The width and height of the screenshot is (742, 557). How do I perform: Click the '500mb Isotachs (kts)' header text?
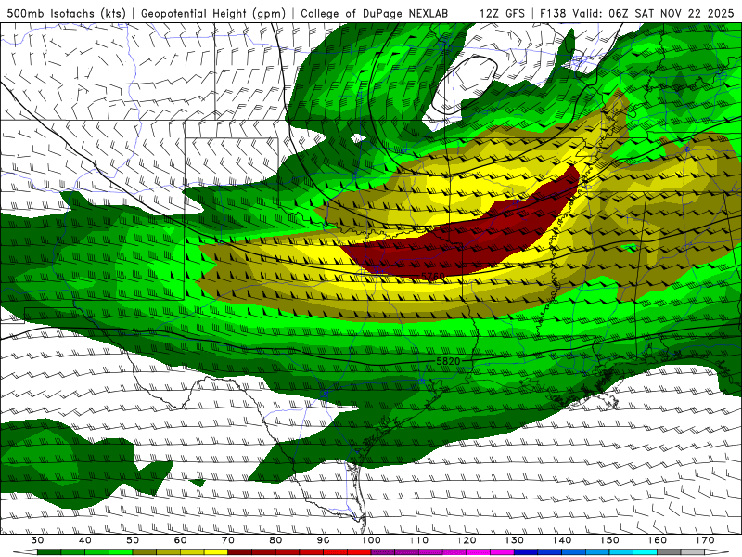[x=66, y=13]
